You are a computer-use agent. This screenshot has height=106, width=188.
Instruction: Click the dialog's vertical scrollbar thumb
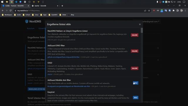pyautogui.click(x=142, y=30)
